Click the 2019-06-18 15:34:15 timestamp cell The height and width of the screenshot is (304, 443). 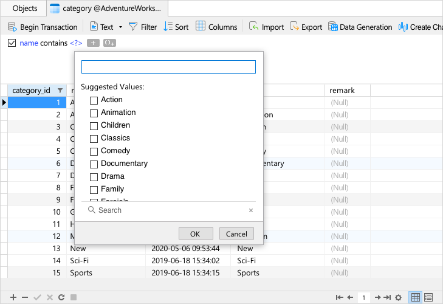point(188,272)
